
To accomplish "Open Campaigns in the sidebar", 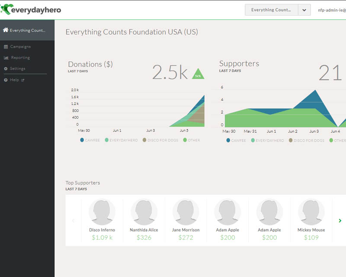I will click(20, 47).
